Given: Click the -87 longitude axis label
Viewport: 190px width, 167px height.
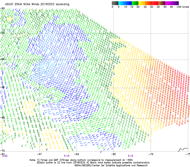Looking at the screenshot, I should (39, 154).
